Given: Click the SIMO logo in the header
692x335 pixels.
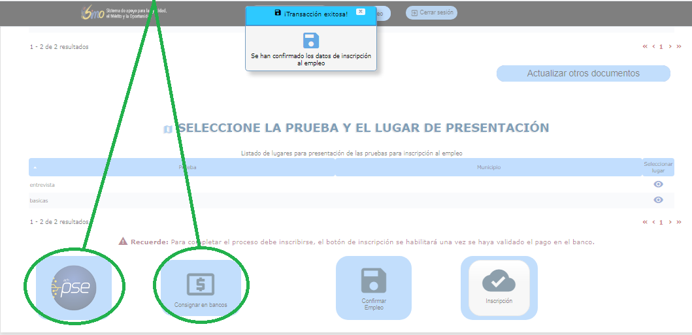Looking at the screenshot, I should (x=93, y=12).
